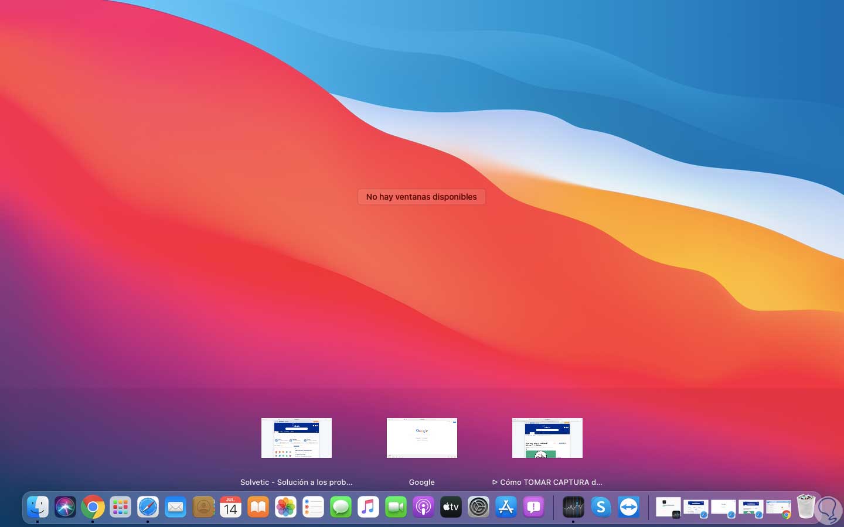Launch TeamViewer from the Dock
This screenshot has width=844, height=527.
628,507
